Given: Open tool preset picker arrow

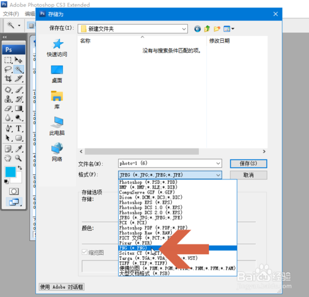Looking at the screenshot, I should pyautogui.click(x=19, y=25).
